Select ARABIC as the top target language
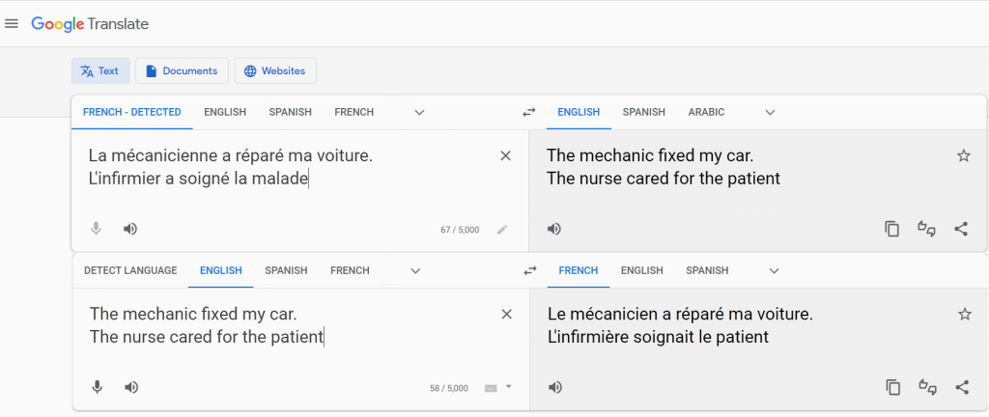 (x=706, y=112)
